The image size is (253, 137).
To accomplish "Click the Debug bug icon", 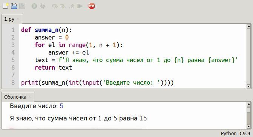I will [43, 6].
